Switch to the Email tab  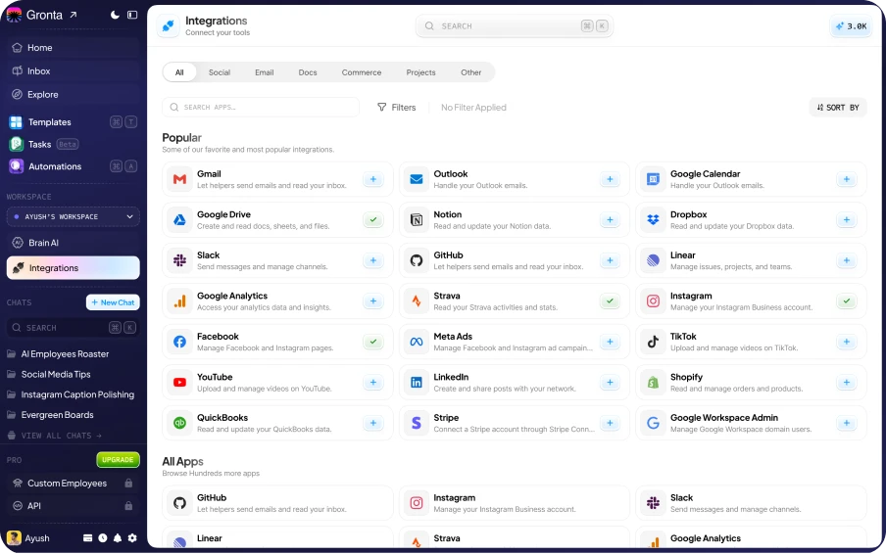pos(264,72)
